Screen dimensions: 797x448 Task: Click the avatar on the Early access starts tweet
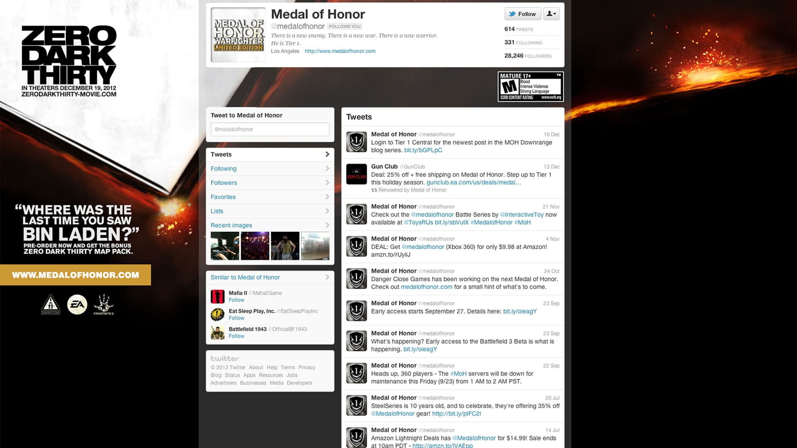pos(357,311)
